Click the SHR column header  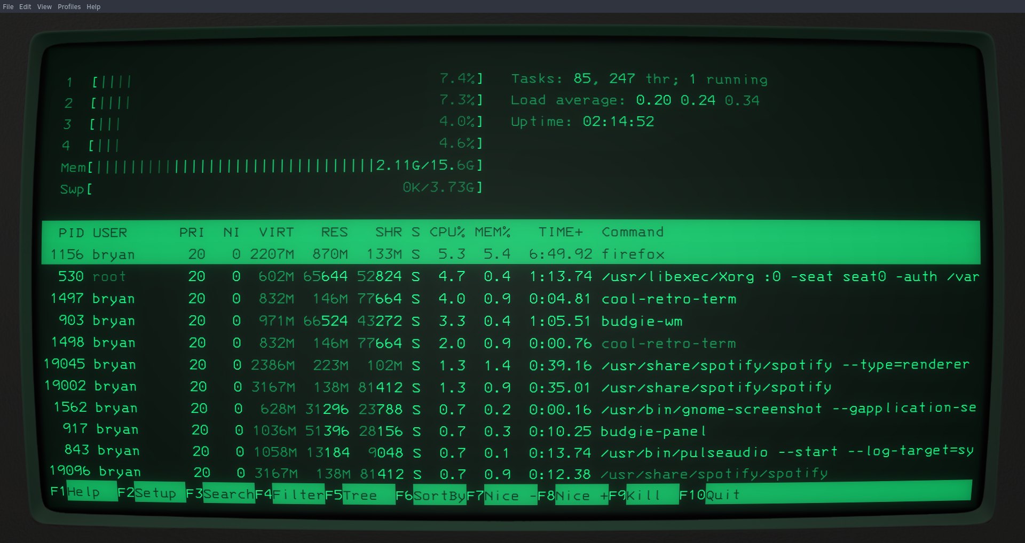pyautogui.click(x=389, y=232)
